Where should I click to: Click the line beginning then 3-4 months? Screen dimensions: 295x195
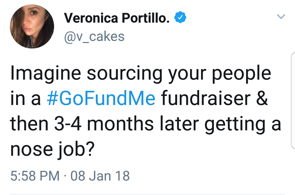(145, 124)
